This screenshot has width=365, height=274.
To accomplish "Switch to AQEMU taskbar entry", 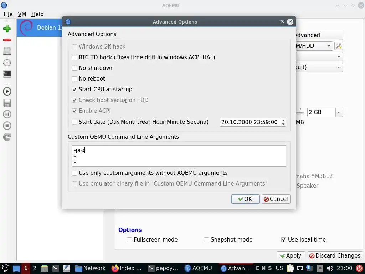I will [x=199, y=268].
